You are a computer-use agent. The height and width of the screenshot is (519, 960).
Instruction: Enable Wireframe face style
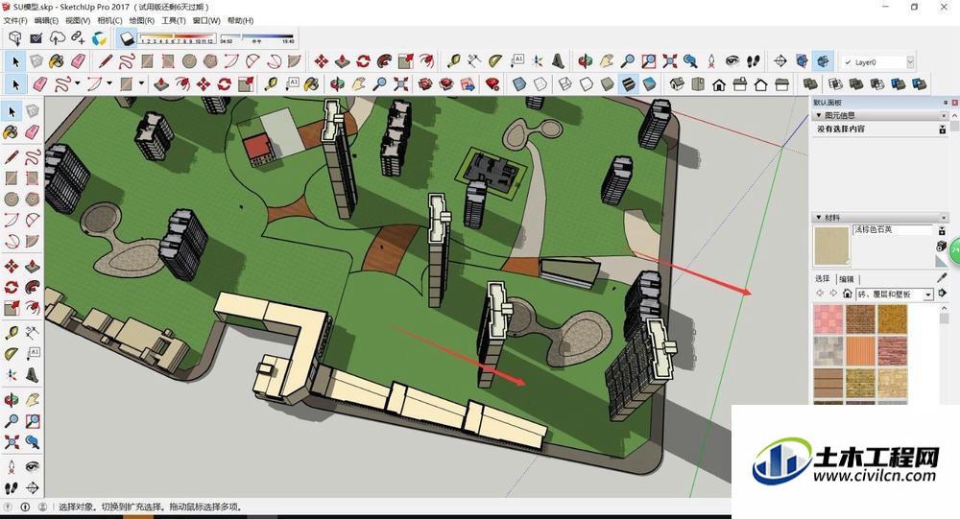(x=565, y=83)
